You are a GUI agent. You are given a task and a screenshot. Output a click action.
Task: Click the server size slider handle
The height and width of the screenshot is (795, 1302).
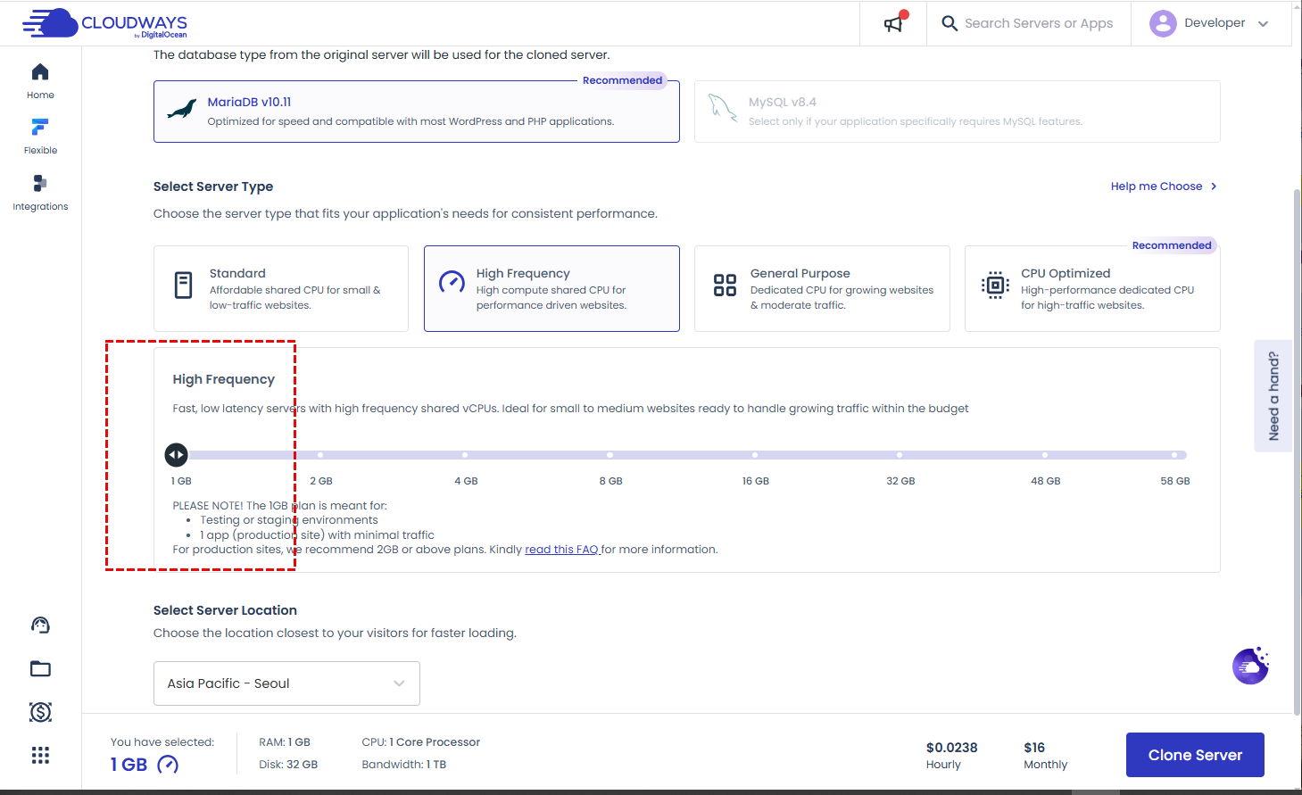point(177,455)
